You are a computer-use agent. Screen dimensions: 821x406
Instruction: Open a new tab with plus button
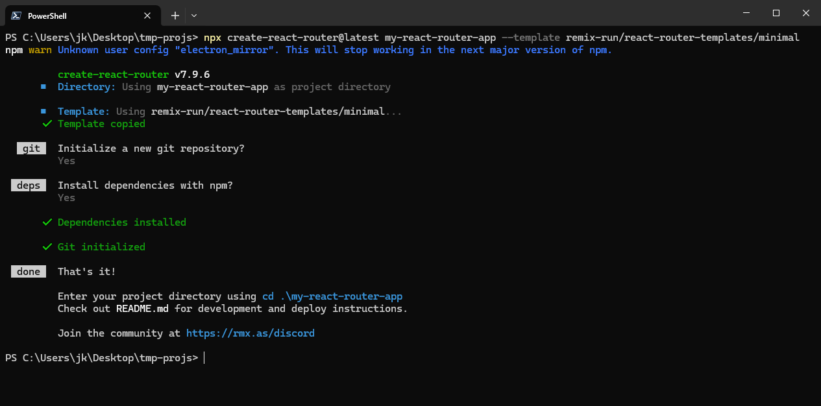[175, 16]
